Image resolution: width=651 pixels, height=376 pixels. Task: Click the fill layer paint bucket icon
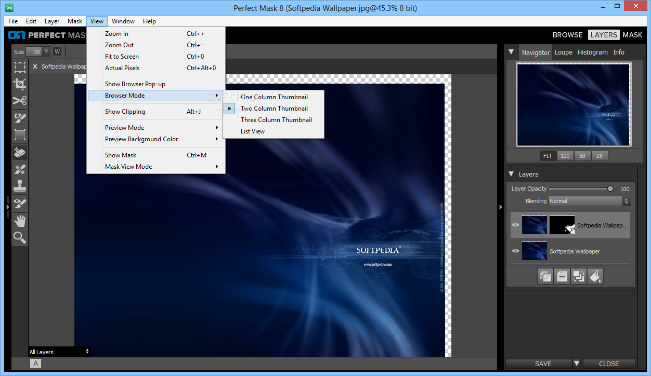595,276
